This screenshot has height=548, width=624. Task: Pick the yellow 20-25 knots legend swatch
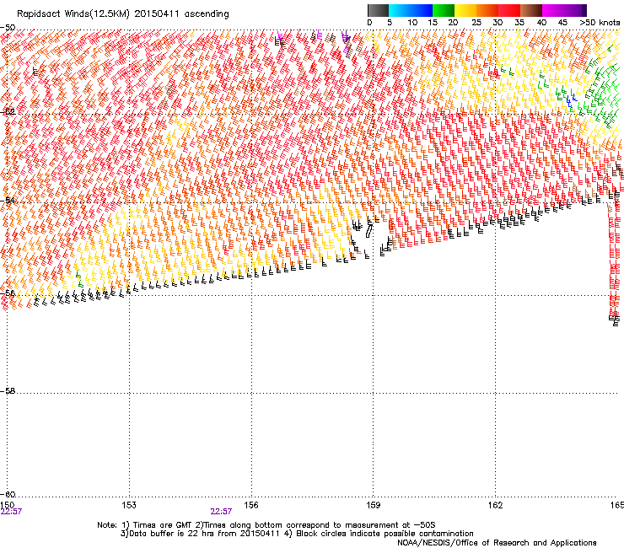click(x=465, y=10)
